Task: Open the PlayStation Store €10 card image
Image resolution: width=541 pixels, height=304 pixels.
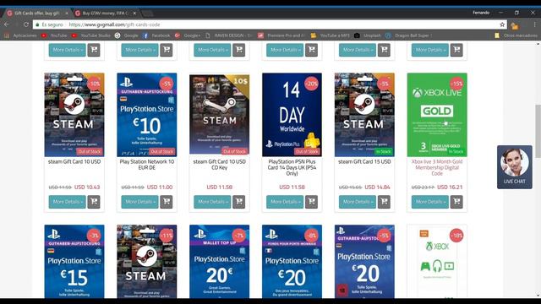Action: (x=147, y=115)
